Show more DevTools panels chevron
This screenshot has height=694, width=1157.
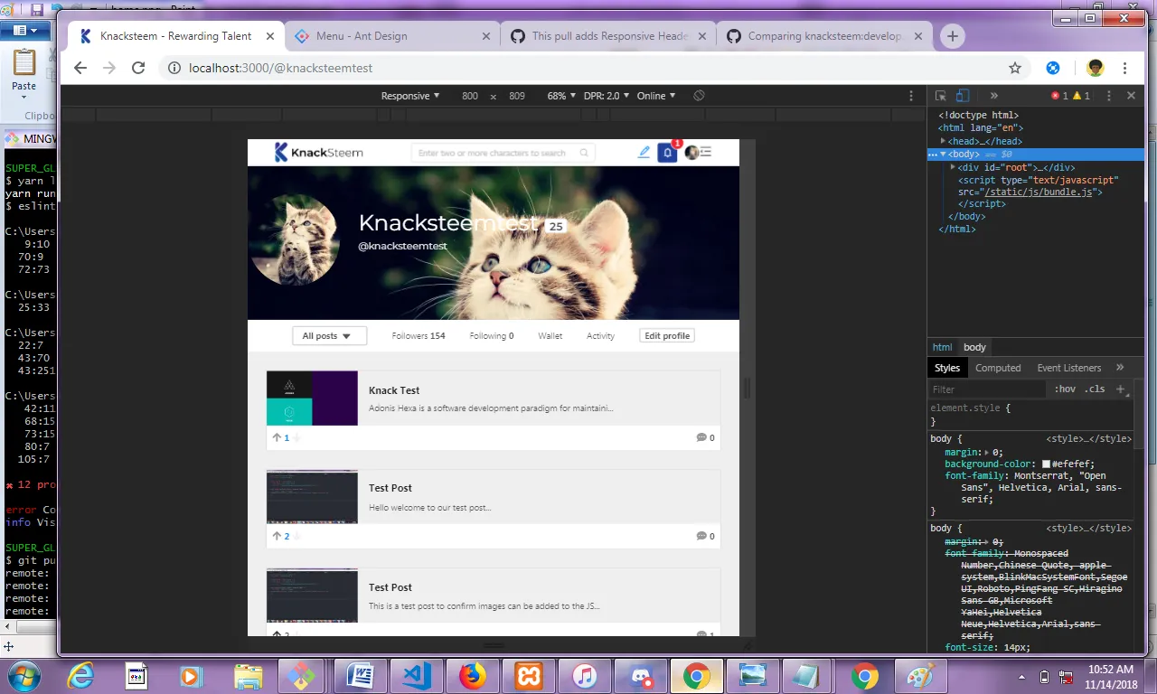pyautogui.click(x=993, y=96)
